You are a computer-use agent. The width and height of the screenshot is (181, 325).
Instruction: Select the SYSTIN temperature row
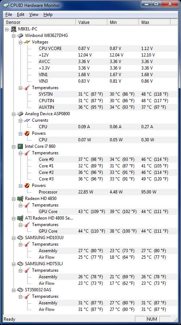pyautogui.click(x=107, y=94)
